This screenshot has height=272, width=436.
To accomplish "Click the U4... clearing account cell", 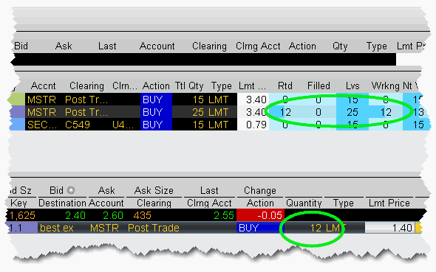I will (x=123, y=125).
